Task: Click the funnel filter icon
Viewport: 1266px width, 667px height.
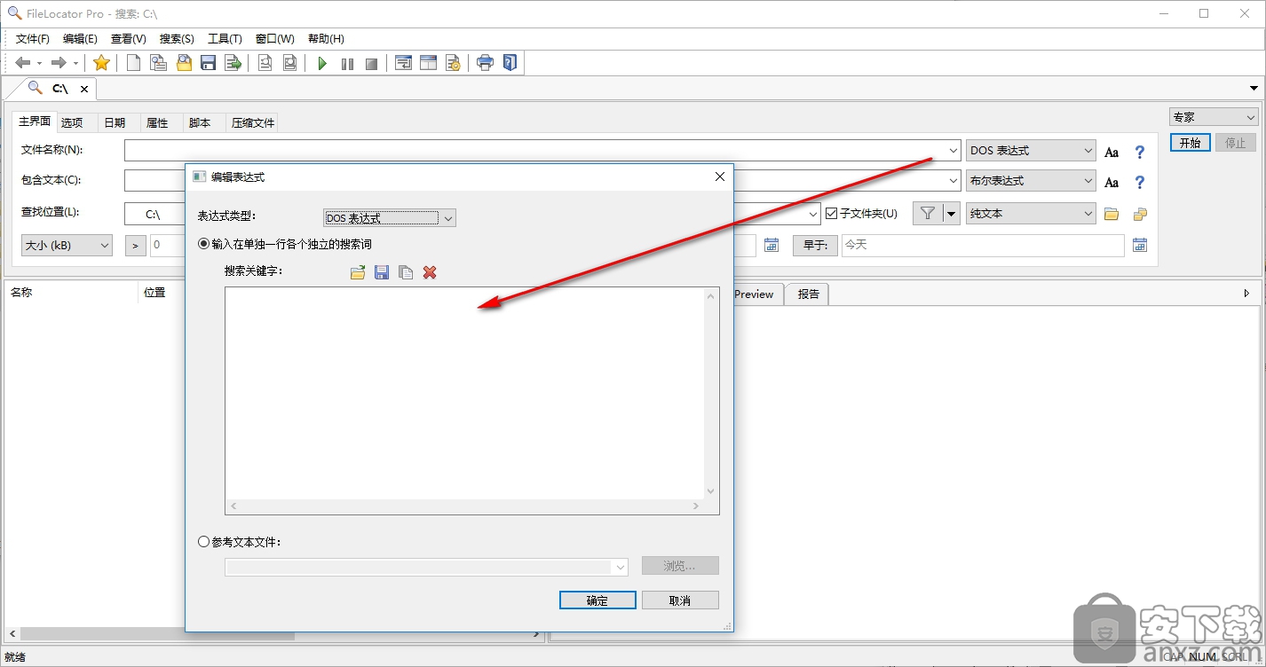Action: pyautogui.click(x=928, y=213)
